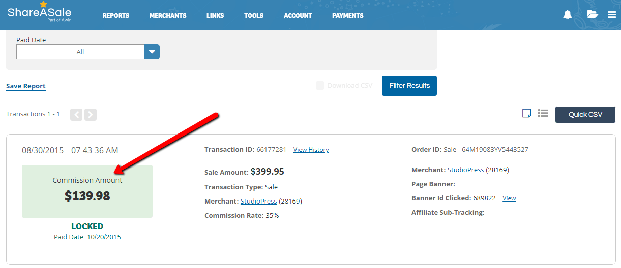621x268 pixels.
Task: Click the notifications bell icon
Action: (x=567, y=15)
